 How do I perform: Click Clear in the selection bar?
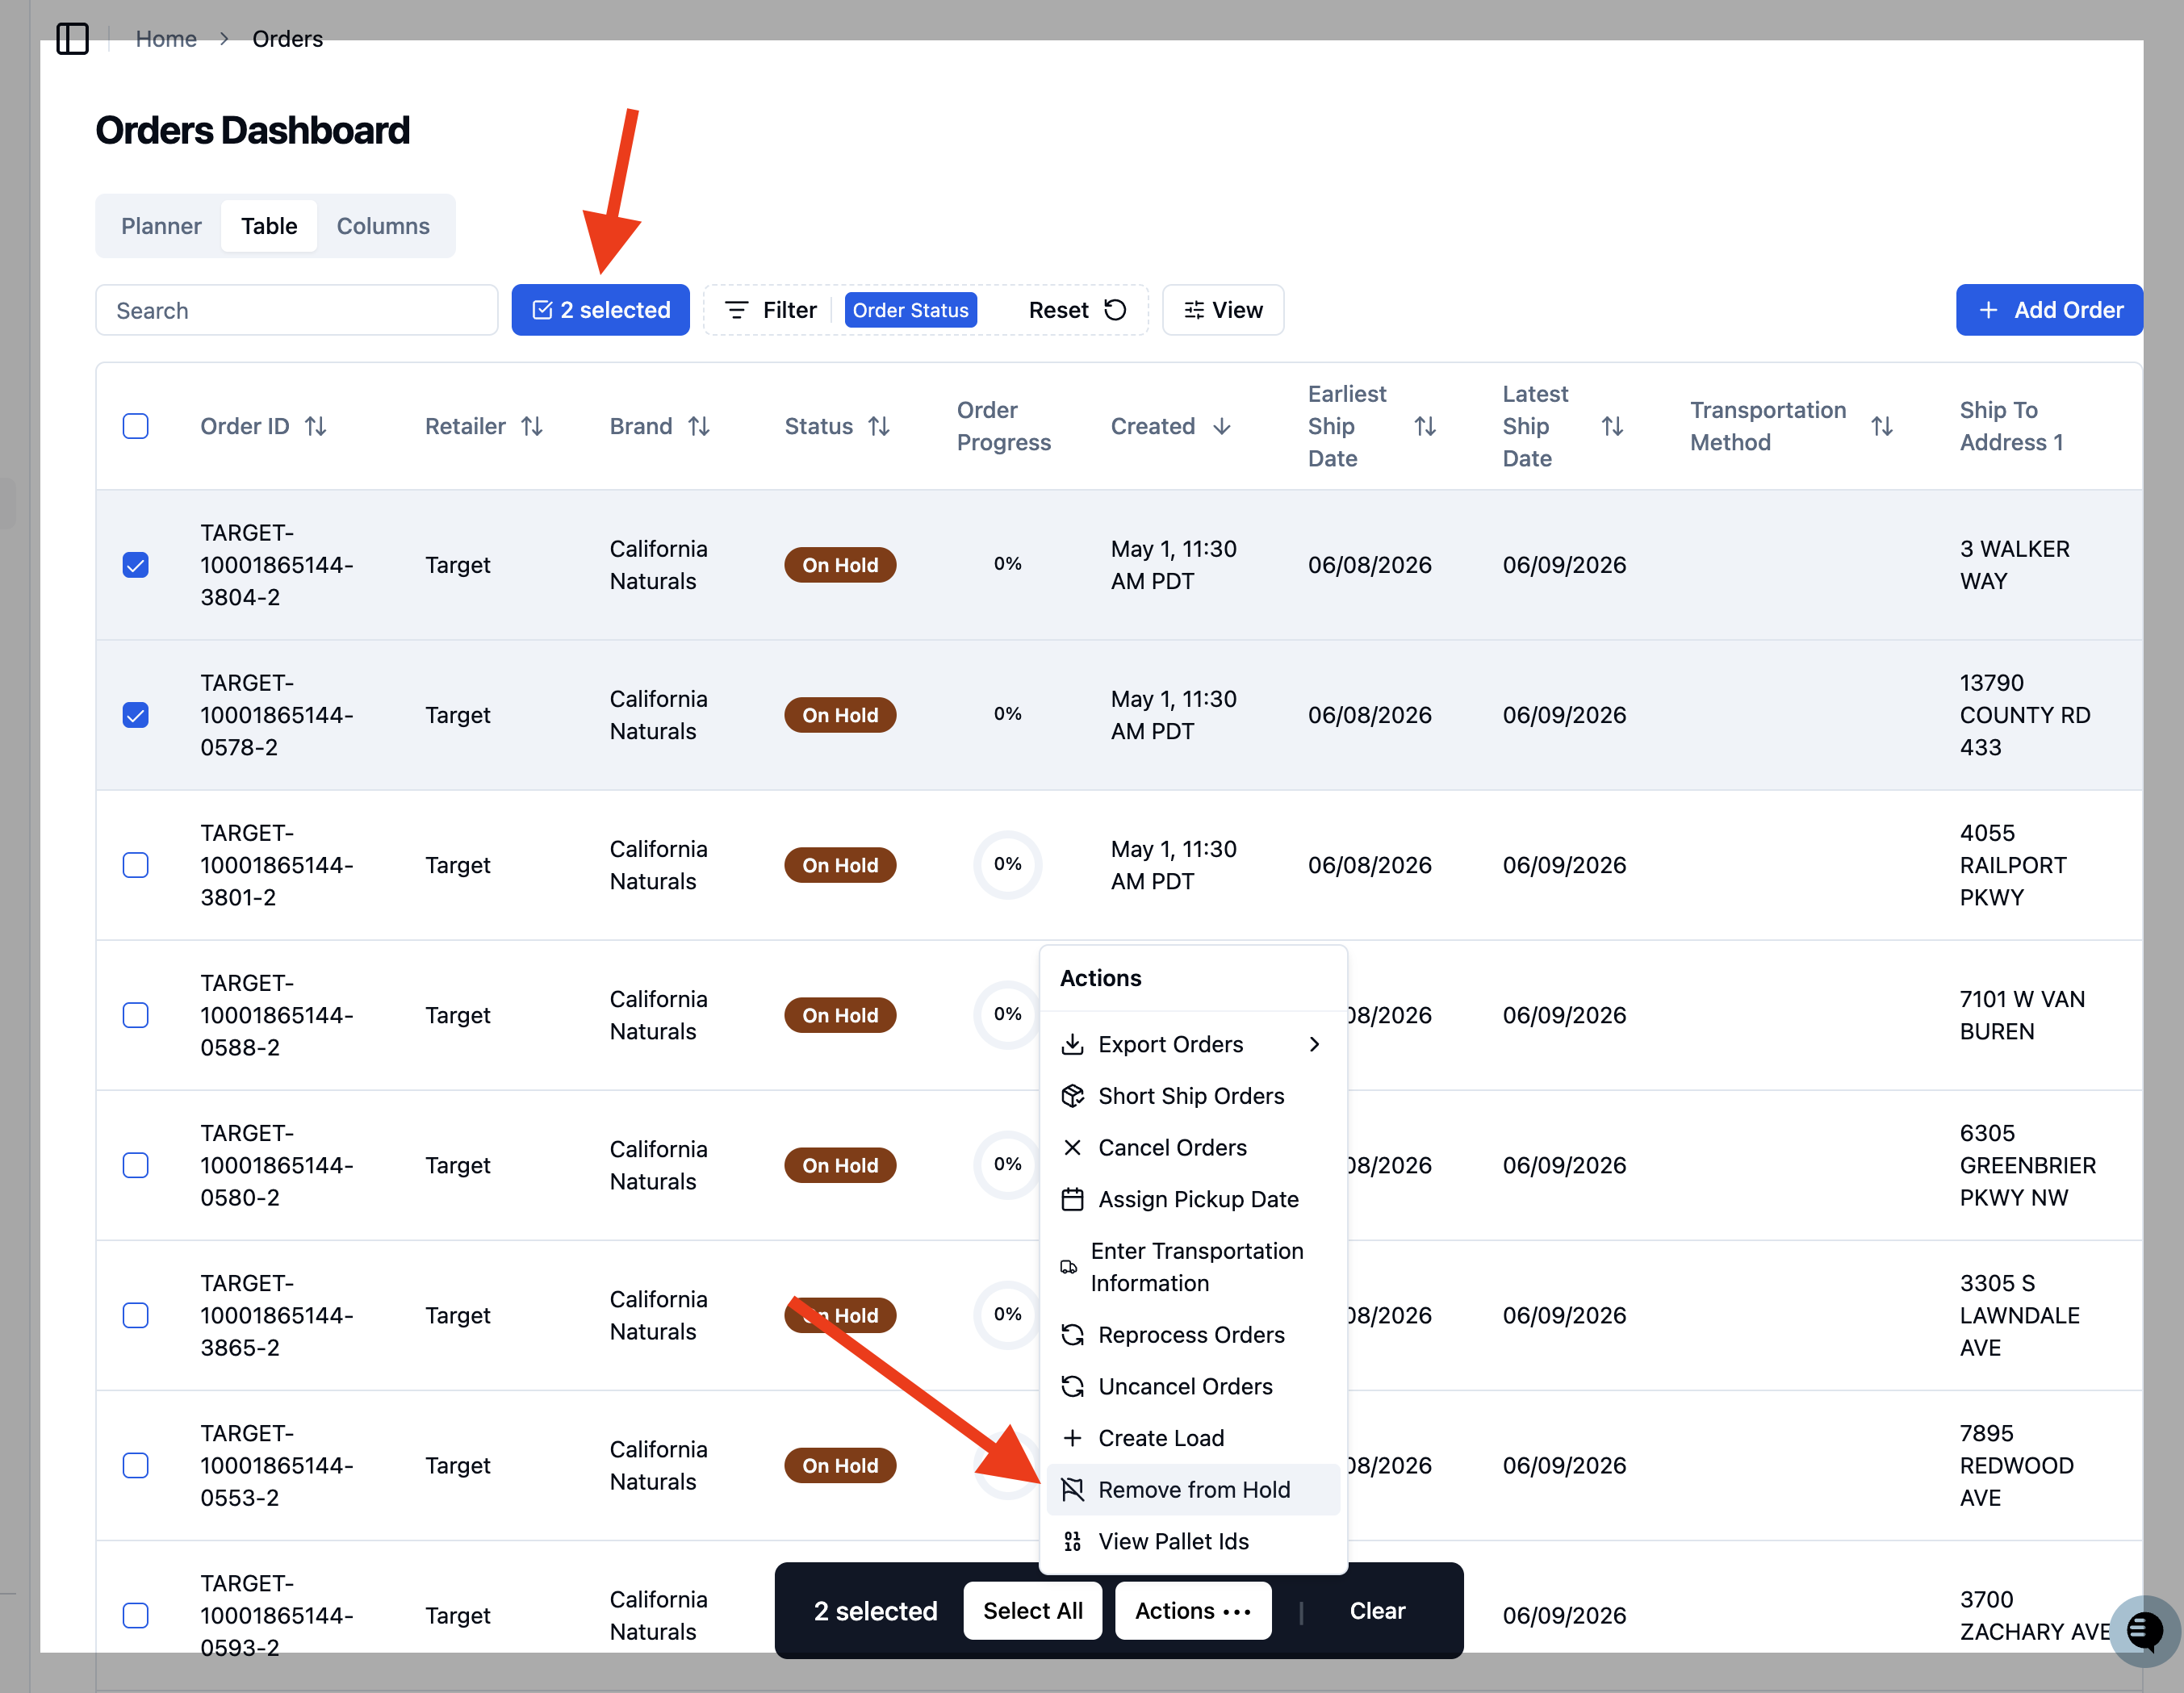coord(1377,1611)
